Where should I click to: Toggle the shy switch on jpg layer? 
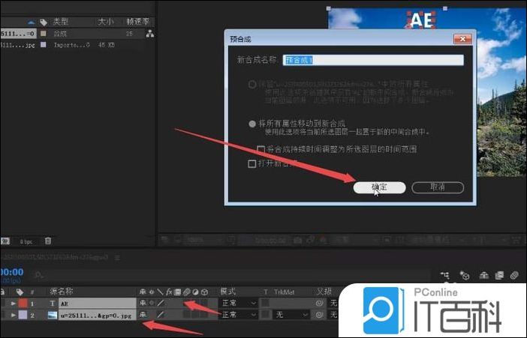(143, 315)
